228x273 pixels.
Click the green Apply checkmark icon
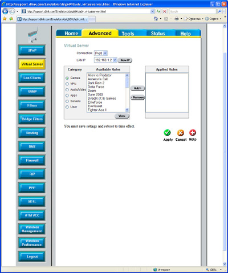click(x=167, y=133)
